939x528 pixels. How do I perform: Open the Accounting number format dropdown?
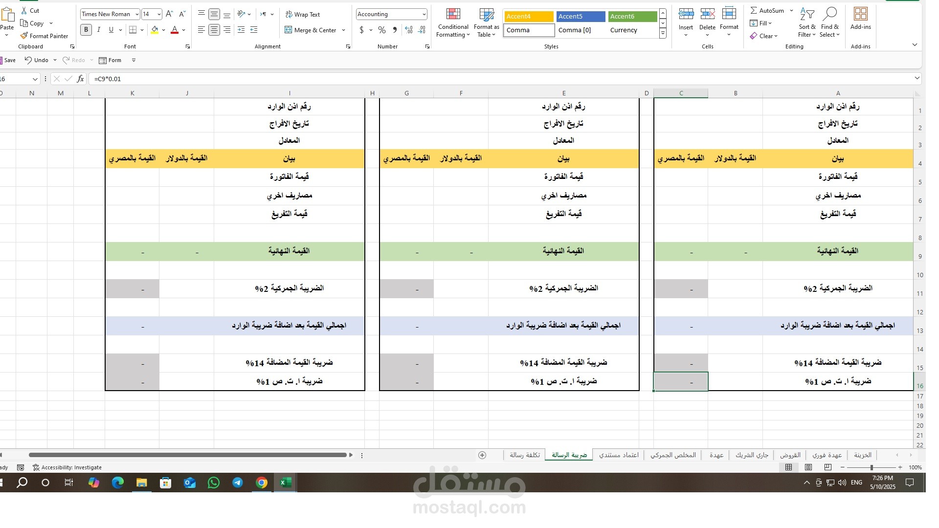(424, 14)
